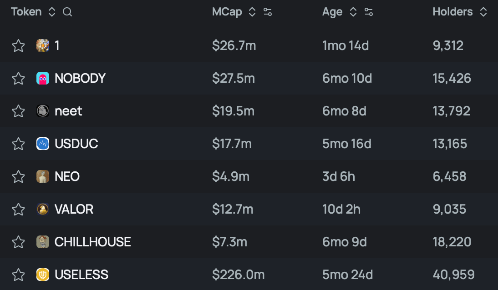Sort by Token column arrows

52,12
